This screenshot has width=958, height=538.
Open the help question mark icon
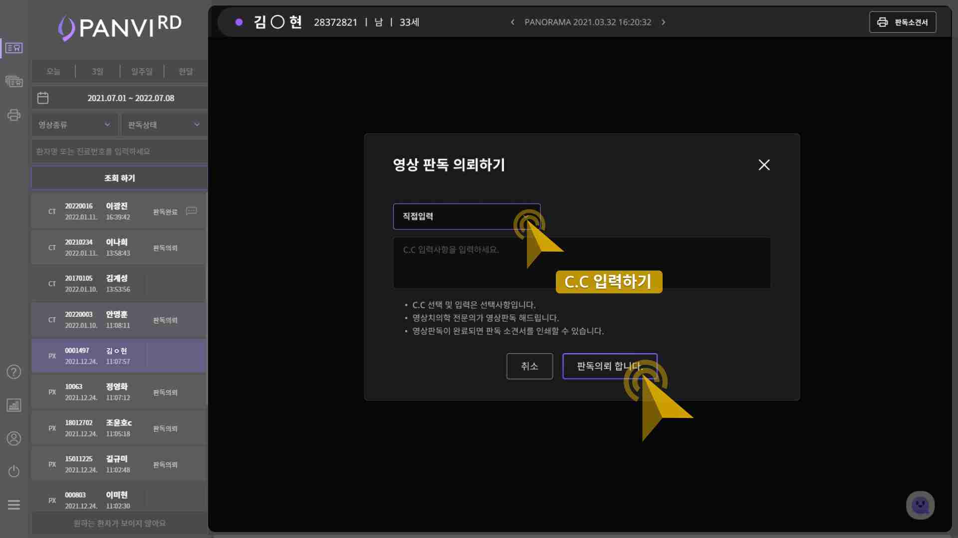[14, 372]
